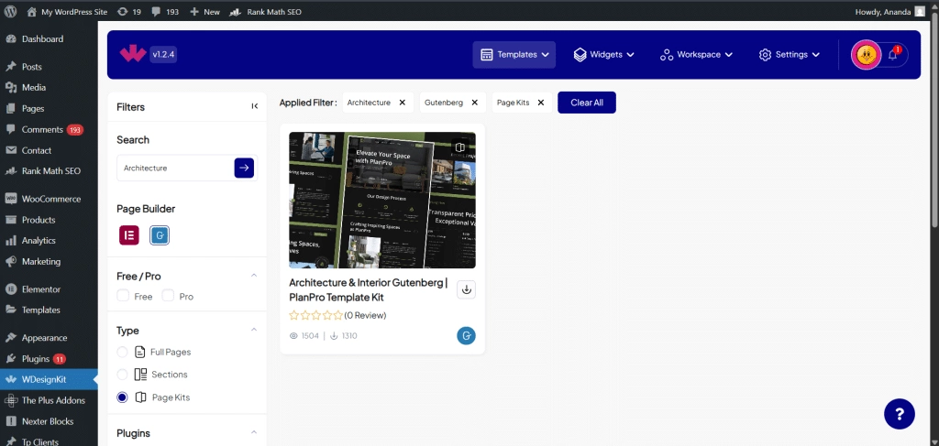The height and width of the screenshot is (446, 939).
Task: Click the Architecture search input field
Action: [175, 168]
